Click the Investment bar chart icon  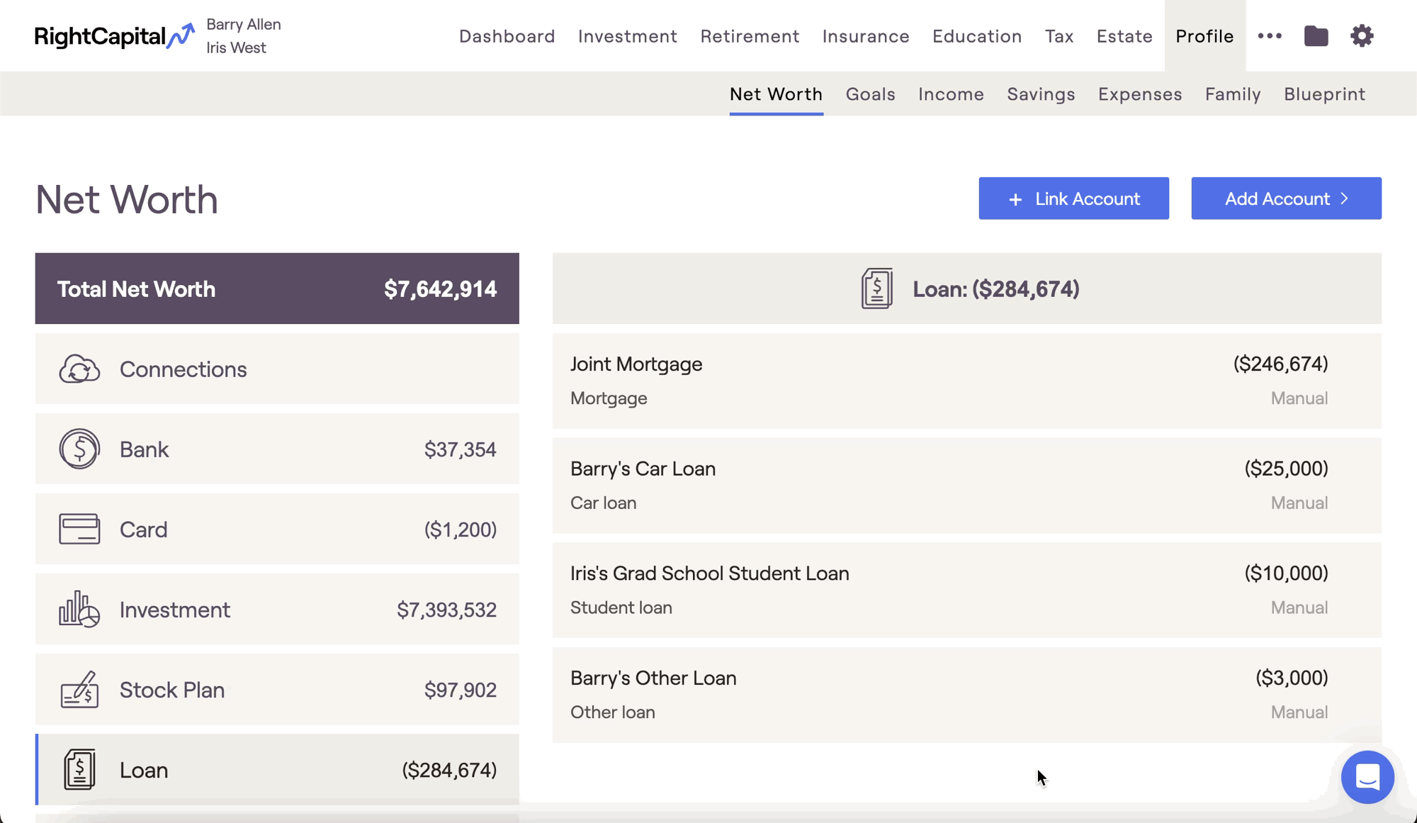79,609
